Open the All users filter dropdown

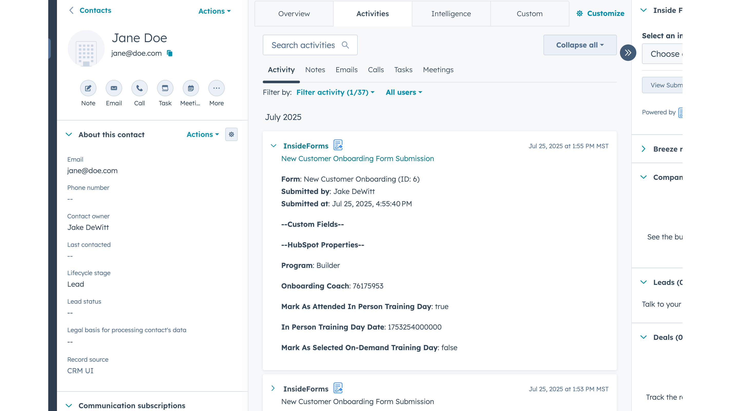click(404, 92)
